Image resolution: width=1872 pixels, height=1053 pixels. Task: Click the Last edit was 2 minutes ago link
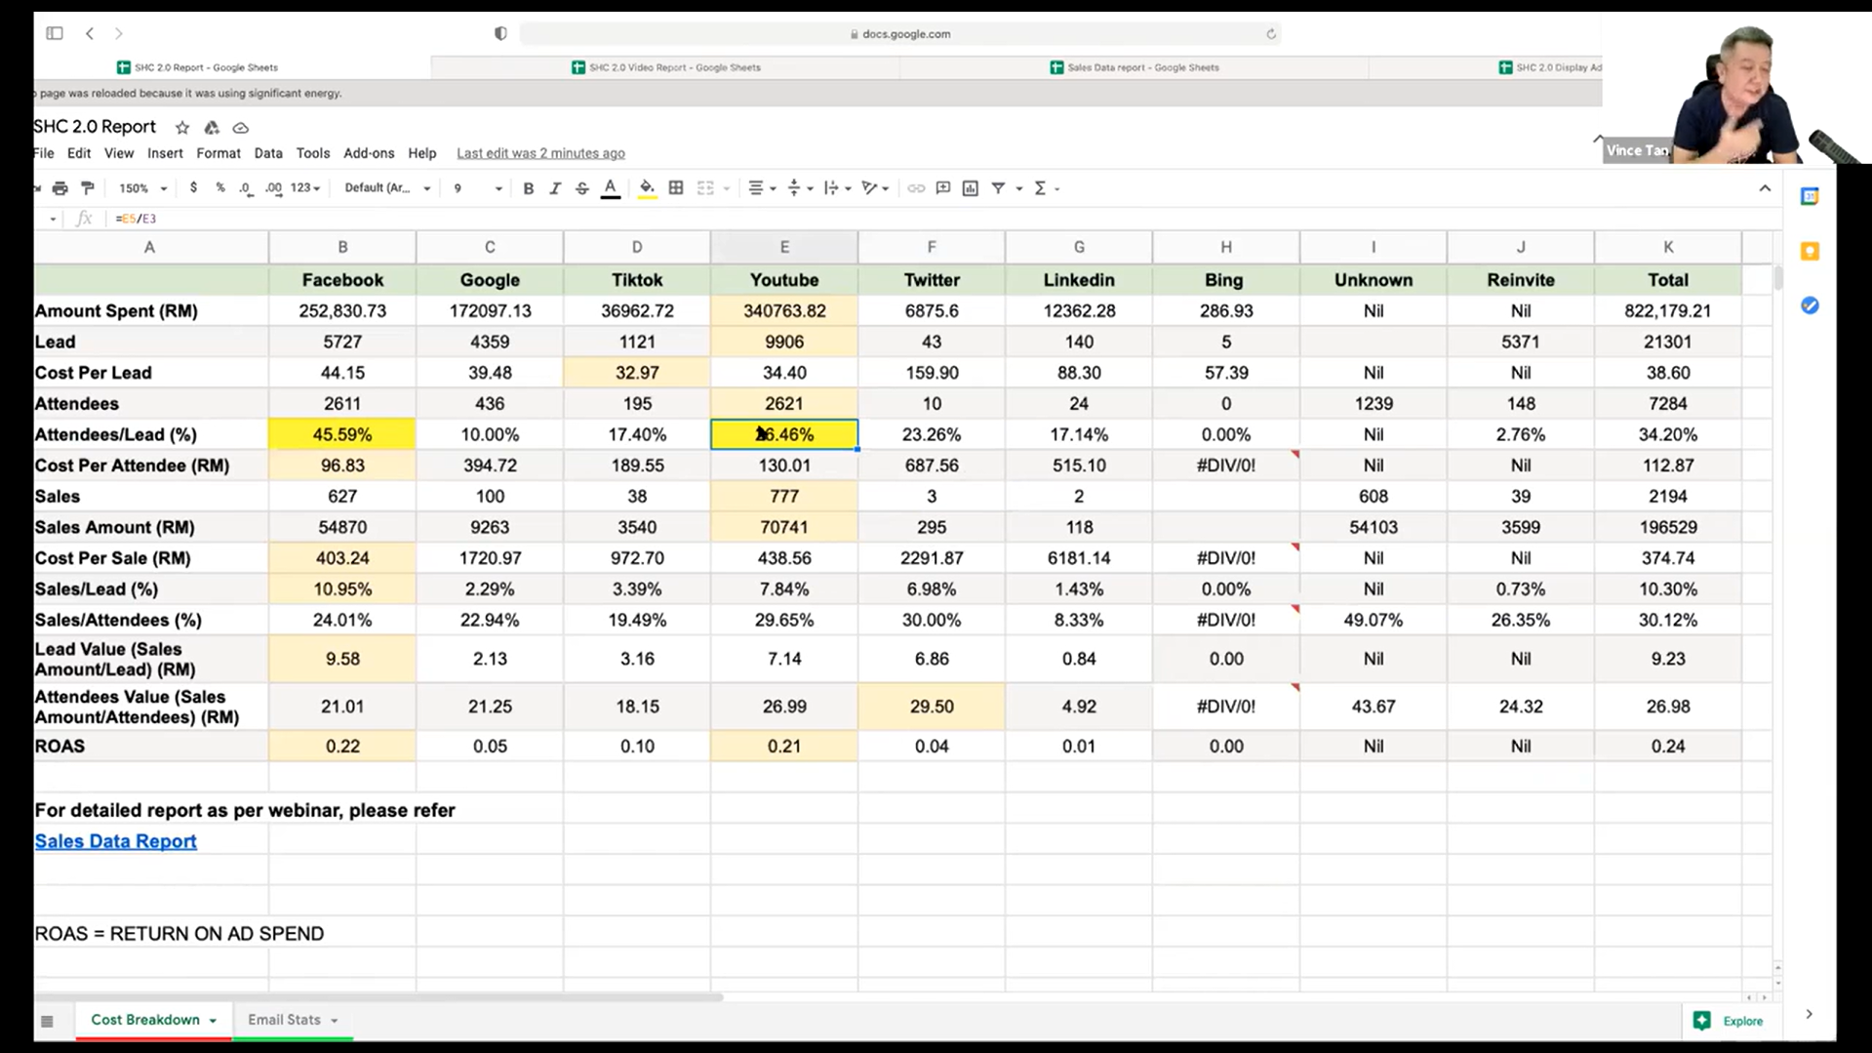tap(540, 153)
